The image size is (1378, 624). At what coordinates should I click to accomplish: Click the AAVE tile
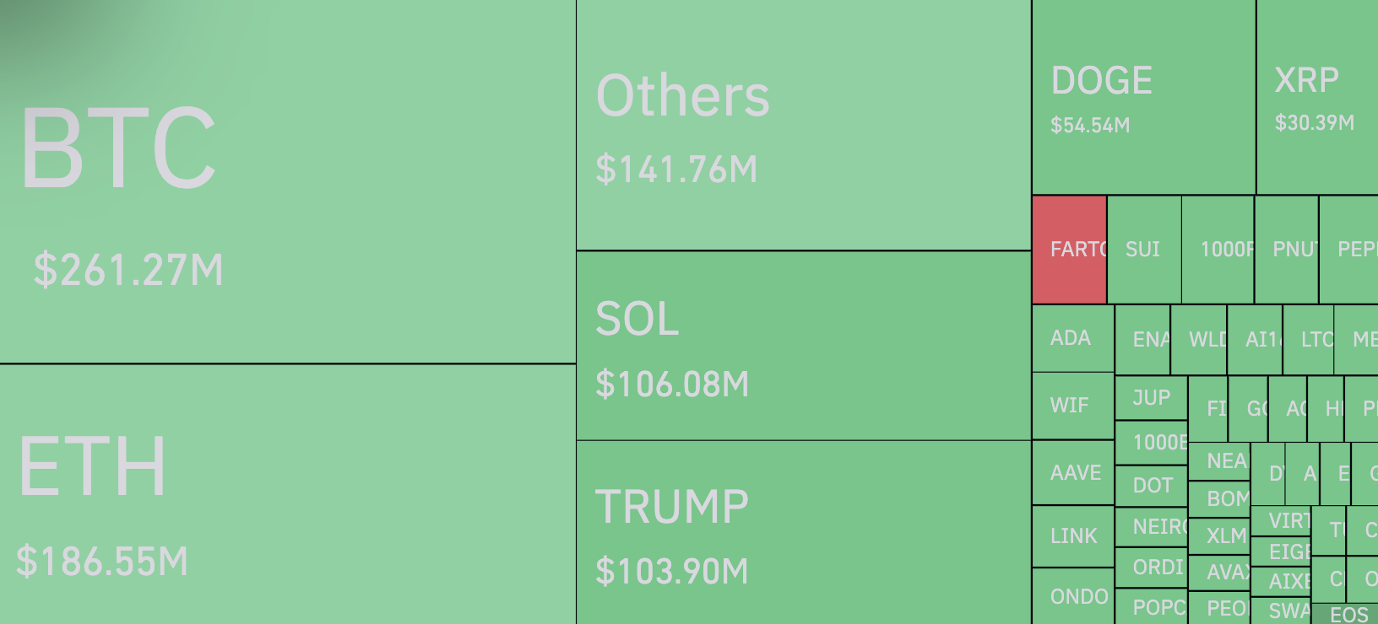pyautogui.click(x=1072, y=472)
